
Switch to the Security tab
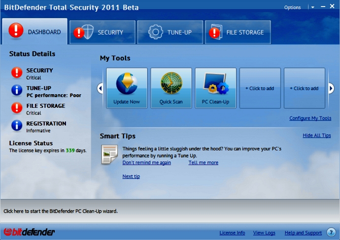[x=103, y=32]
